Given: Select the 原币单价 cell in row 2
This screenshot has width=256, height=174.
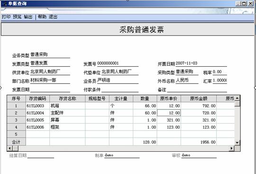Looking at the screenshot, I should [169, 113].
